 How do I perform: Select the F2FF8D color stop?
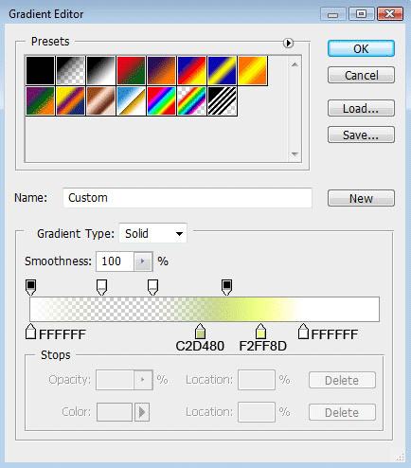(260, 332)
